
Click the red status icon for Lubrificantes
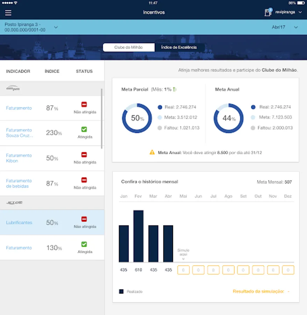click(x=84, y=219)
